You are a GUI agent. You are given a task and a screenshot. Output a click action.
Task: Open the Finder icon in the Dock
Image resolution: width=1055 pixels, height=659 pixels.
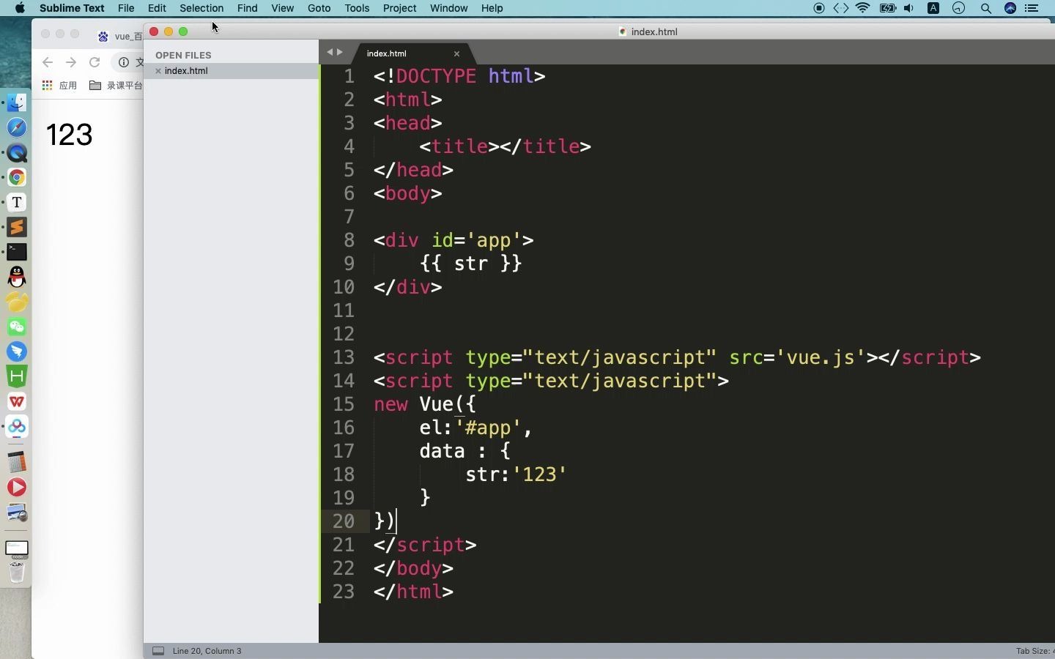[x=17, y=103]
